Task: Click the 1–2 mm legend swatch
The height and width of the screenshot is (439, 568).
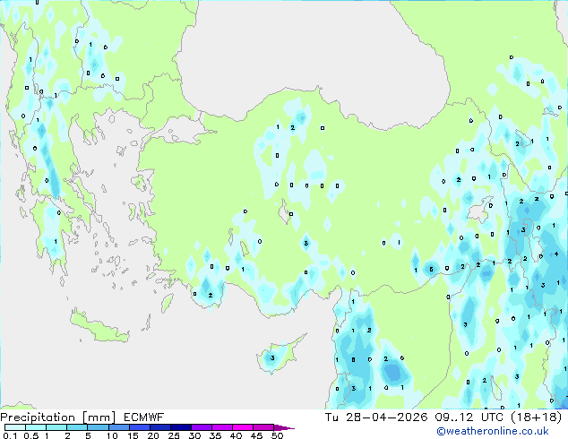Action: (56, 427)
